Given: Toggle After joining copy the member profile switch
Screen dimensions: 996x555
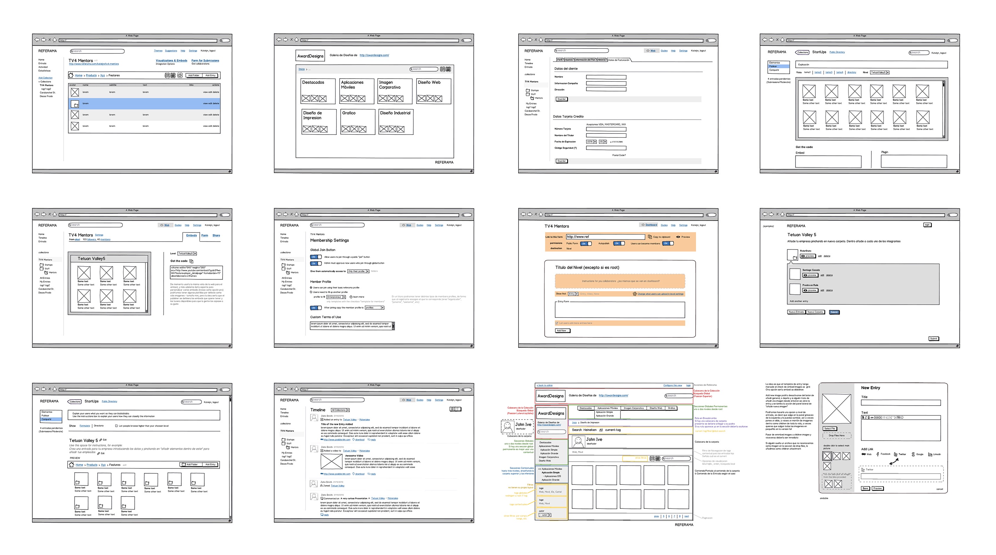Looking at the screenshot, I should 316,308.
